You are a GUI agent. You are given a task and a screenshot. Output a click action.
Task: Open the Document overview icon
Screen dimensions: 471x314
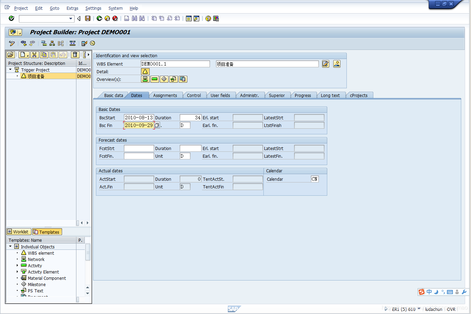[x=183, y=79]
